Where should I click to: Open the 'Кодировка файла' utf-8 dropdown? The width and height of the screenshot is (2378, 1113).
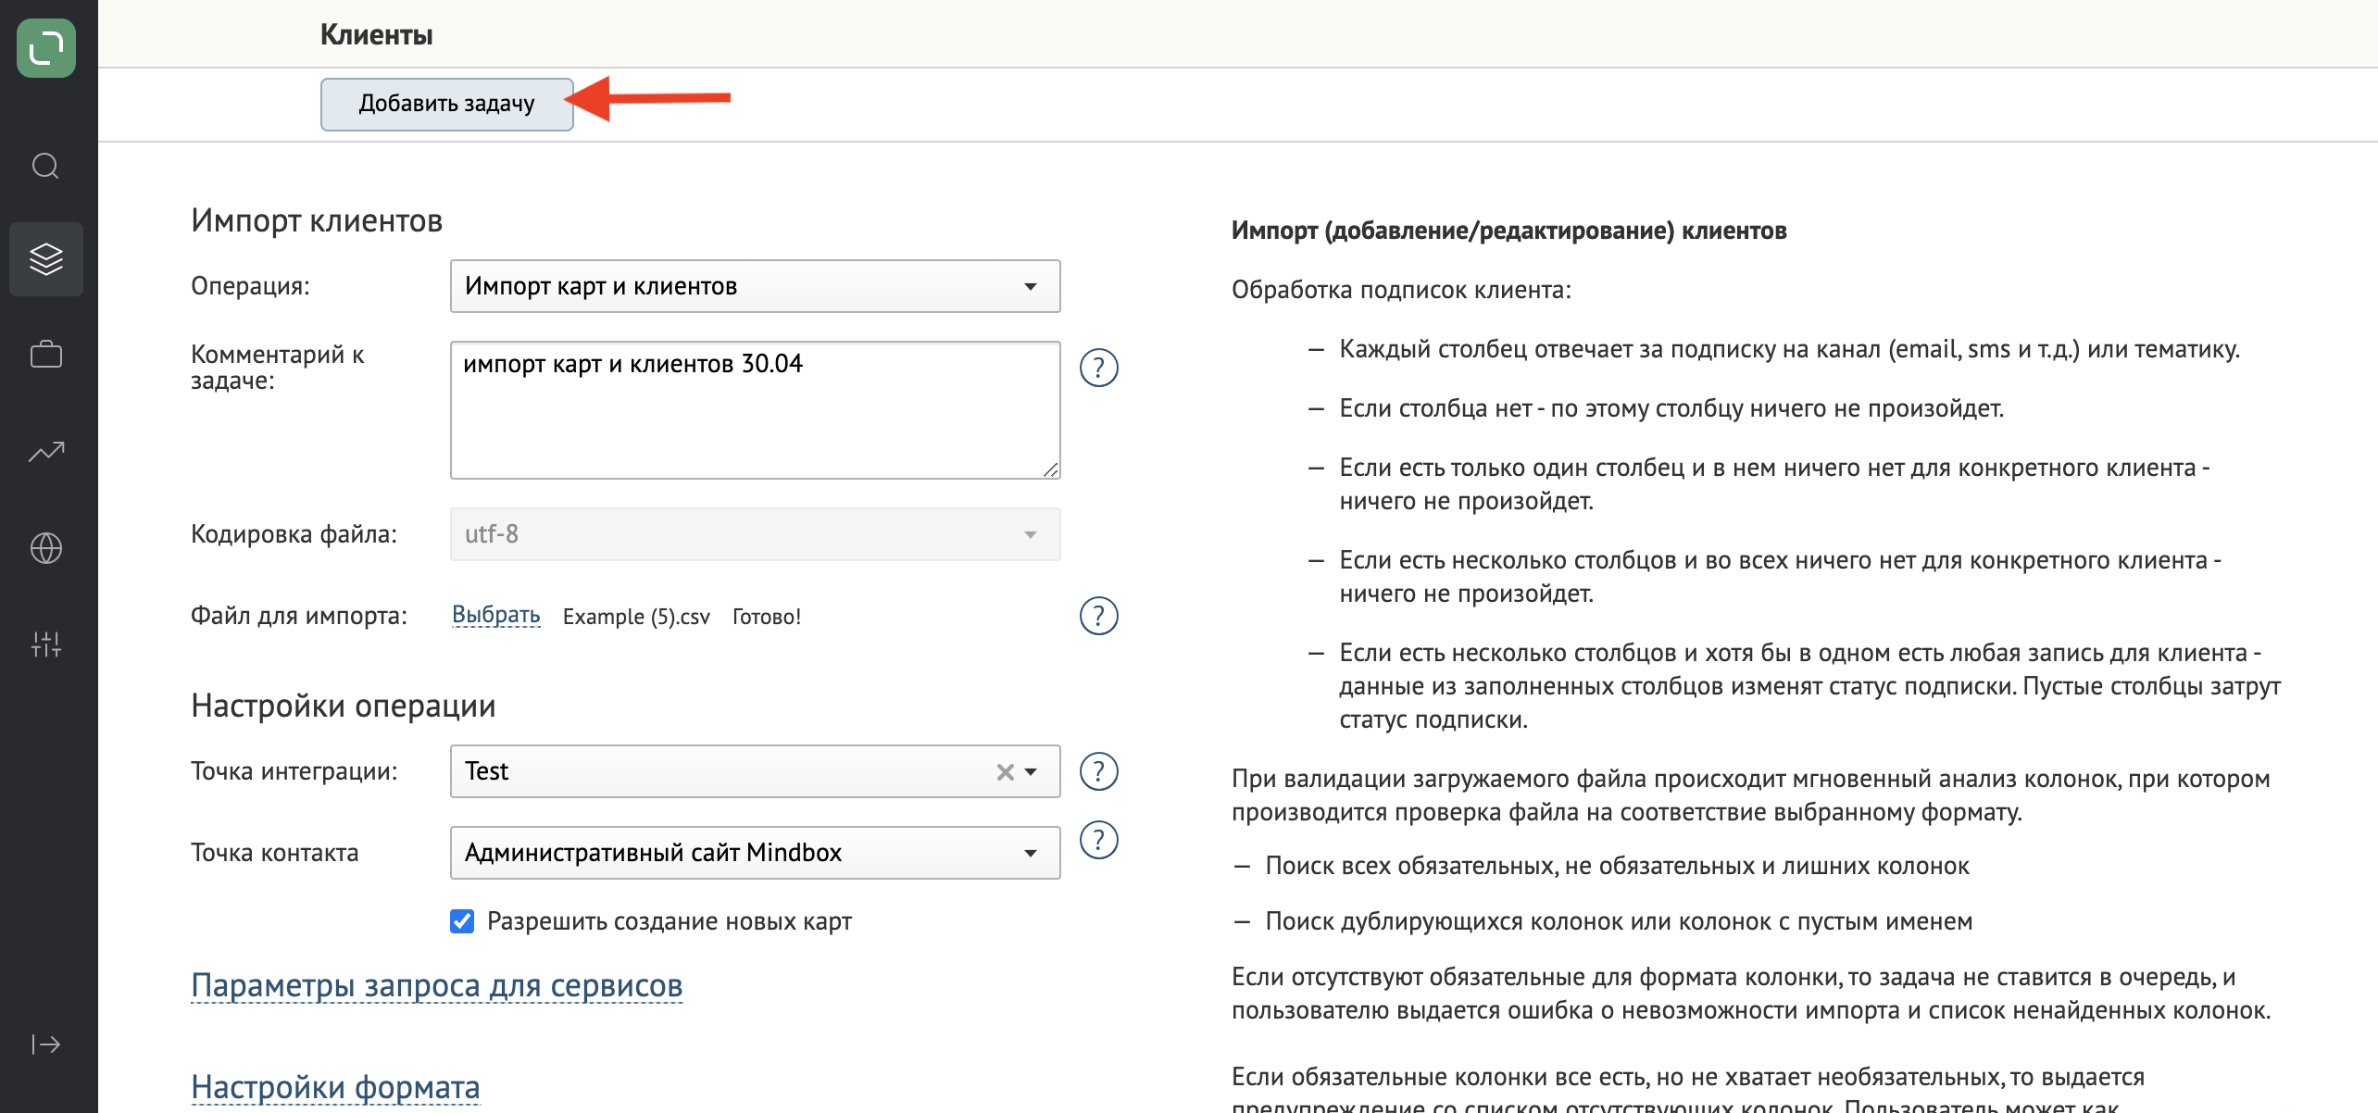click(756, 534)
